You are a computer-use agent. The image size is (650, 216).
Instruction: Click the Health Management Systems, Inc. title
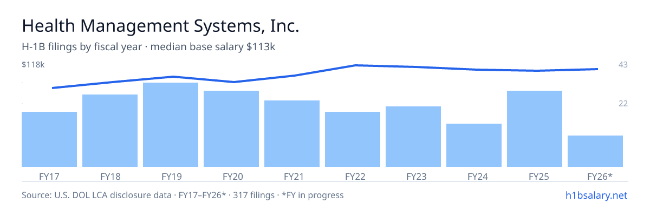[160, 26]
